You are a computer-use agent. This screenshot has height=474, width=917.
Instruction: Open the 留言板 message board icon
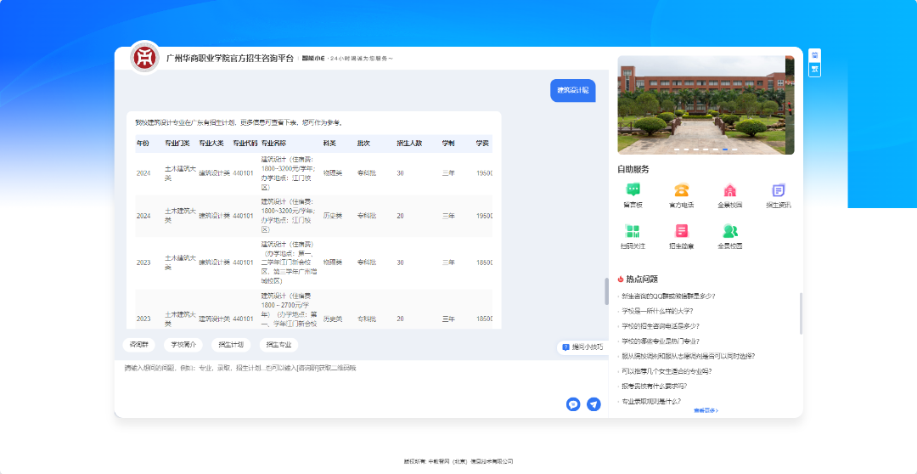click(x=633, y=191)
